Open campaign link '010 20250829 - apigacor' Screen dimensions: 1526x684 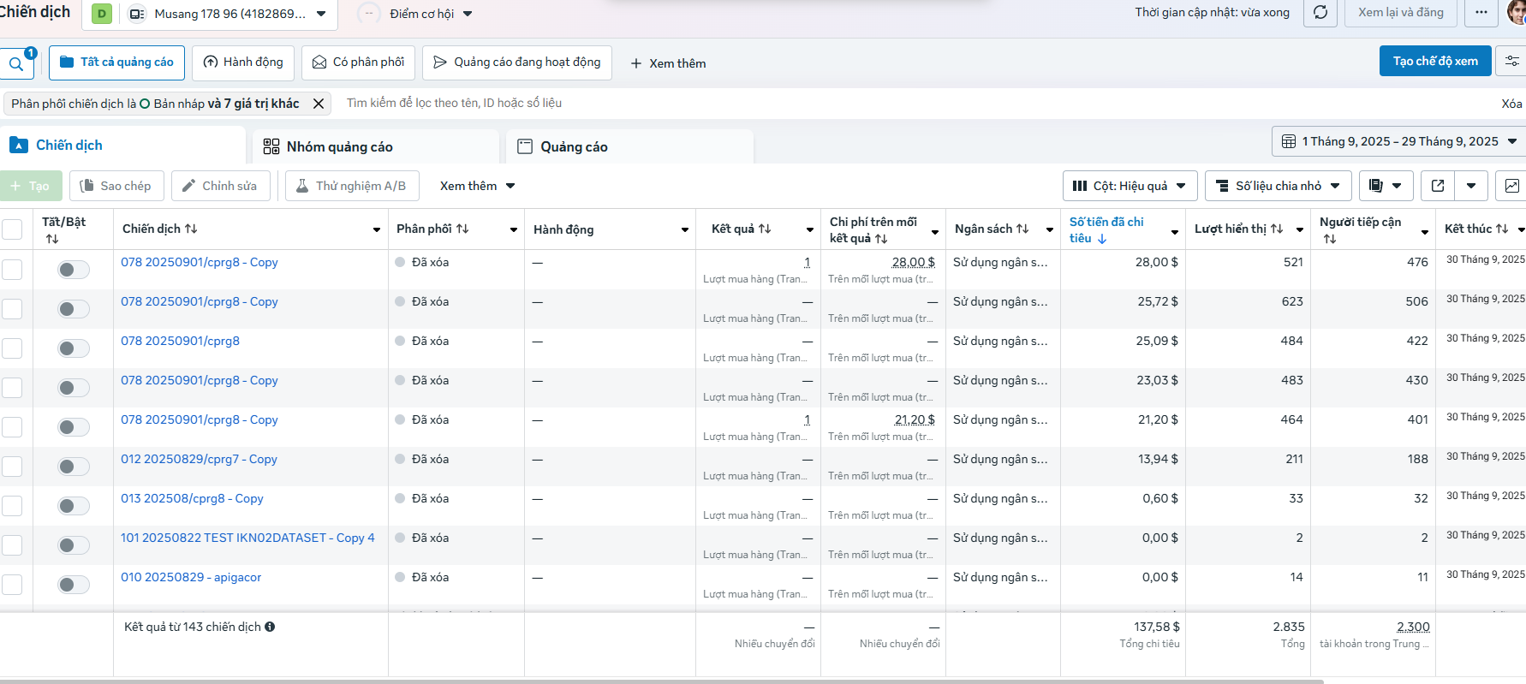191,578
